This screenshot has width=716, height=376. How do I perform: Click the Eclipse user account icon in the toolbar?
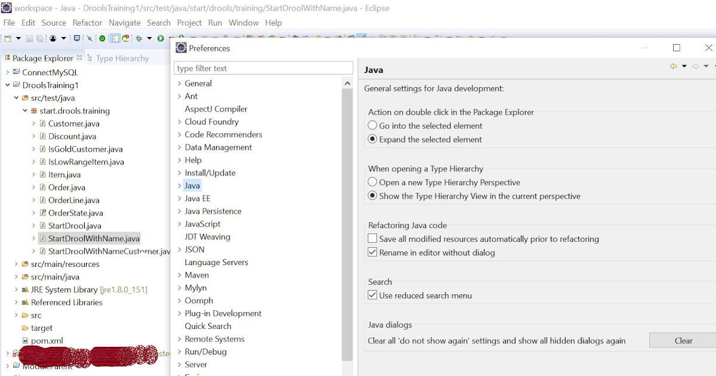[52, 38]
